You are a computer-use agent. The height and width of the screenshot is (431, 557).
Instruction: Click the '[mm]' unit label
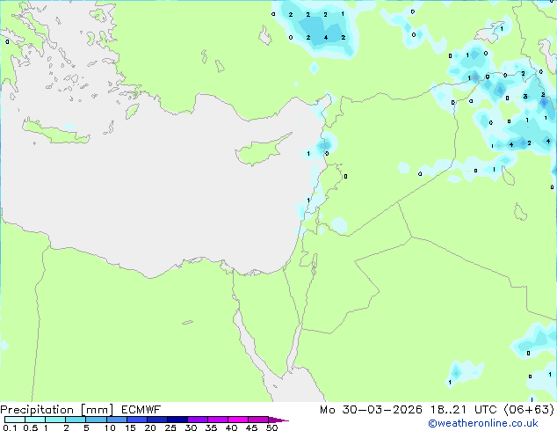pyautogui.click(x=98, y=410)
